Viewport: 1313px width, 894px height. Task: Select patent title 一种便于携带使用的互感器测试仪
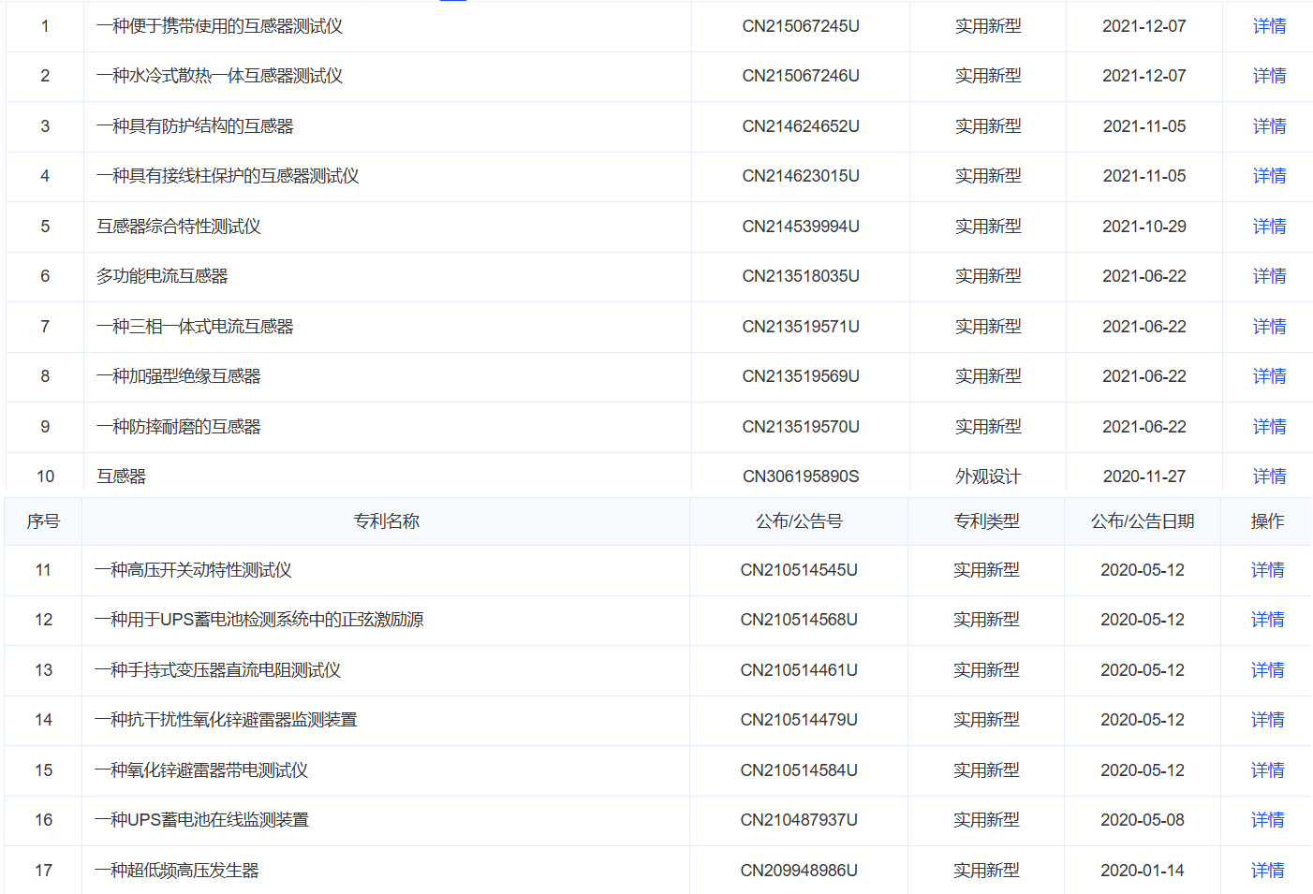point(219,26)
